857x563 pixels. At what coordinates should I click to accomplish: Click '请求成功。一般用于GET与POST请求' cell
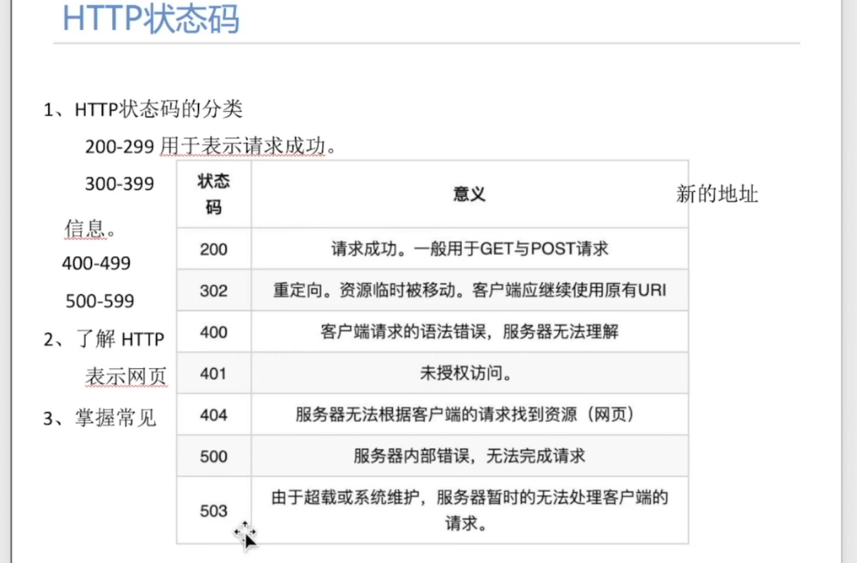click(470, 248)
